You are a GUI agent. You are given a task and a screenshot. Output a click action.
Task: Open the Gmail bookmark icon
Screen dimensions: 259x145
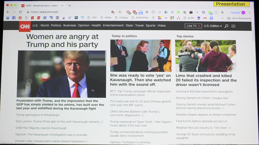click(x=205, y=18)
